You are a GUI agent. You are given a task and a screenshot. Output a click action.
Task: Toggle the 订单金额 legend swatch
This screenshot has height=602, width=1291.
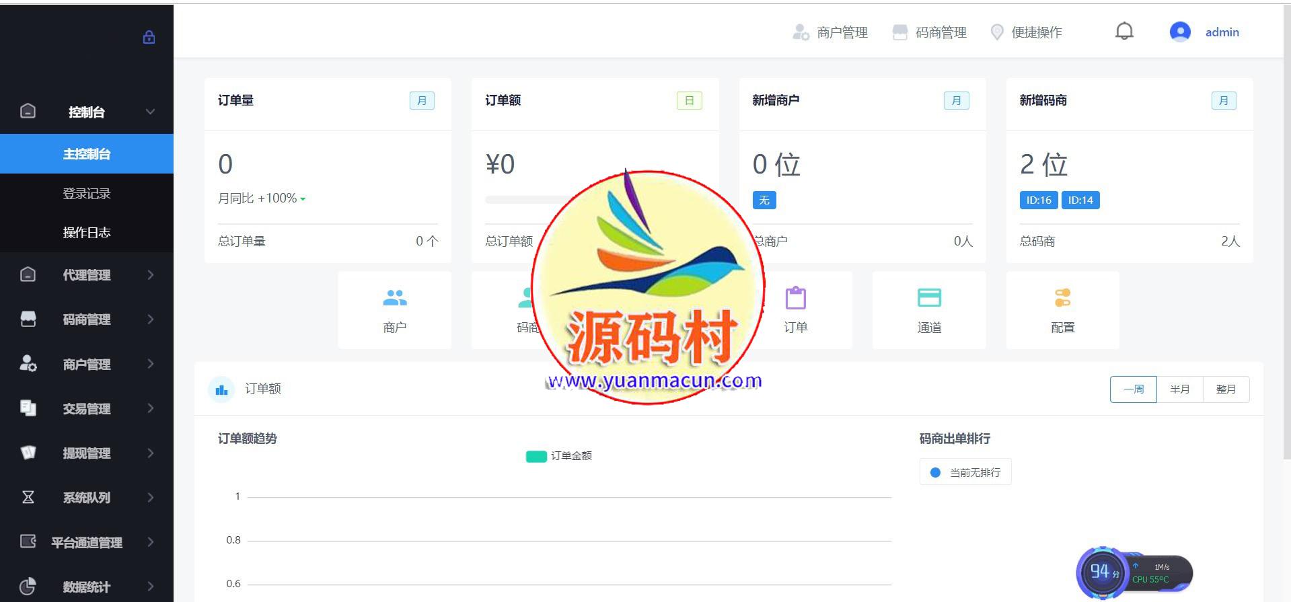536,457
